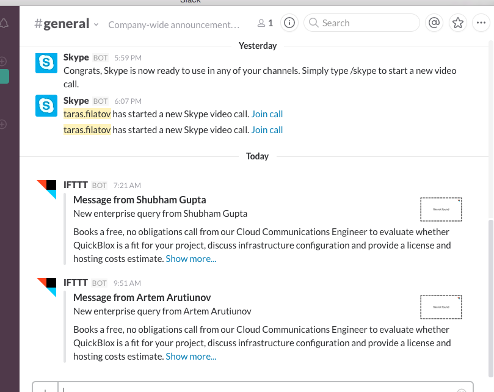This screenshot has height=392, width=494.
Task: Open attachment thumbnail in Artem Arutiunov message
Action: 441,307
